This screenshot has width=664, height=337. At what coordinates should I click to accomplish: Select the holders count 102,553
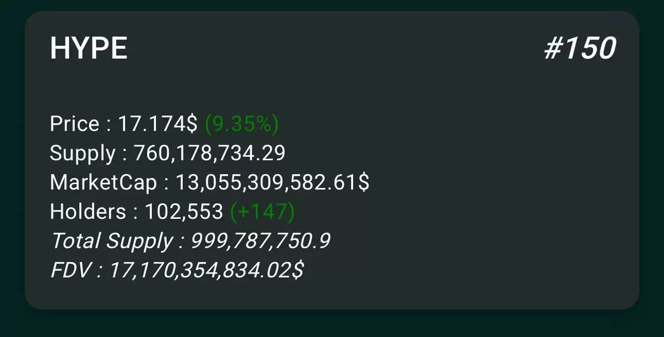point(184,212)
